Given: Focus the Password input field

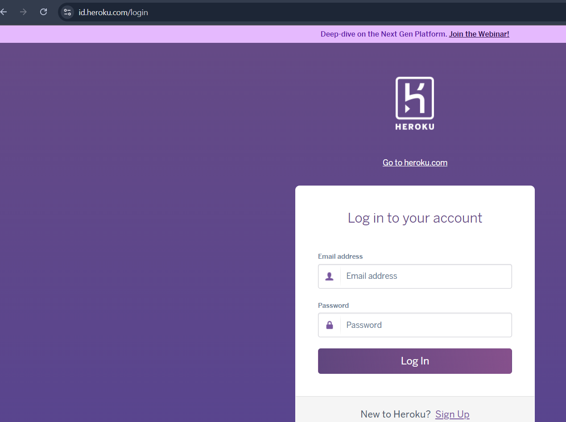Looking at the screenshot, I should point(415,325).
